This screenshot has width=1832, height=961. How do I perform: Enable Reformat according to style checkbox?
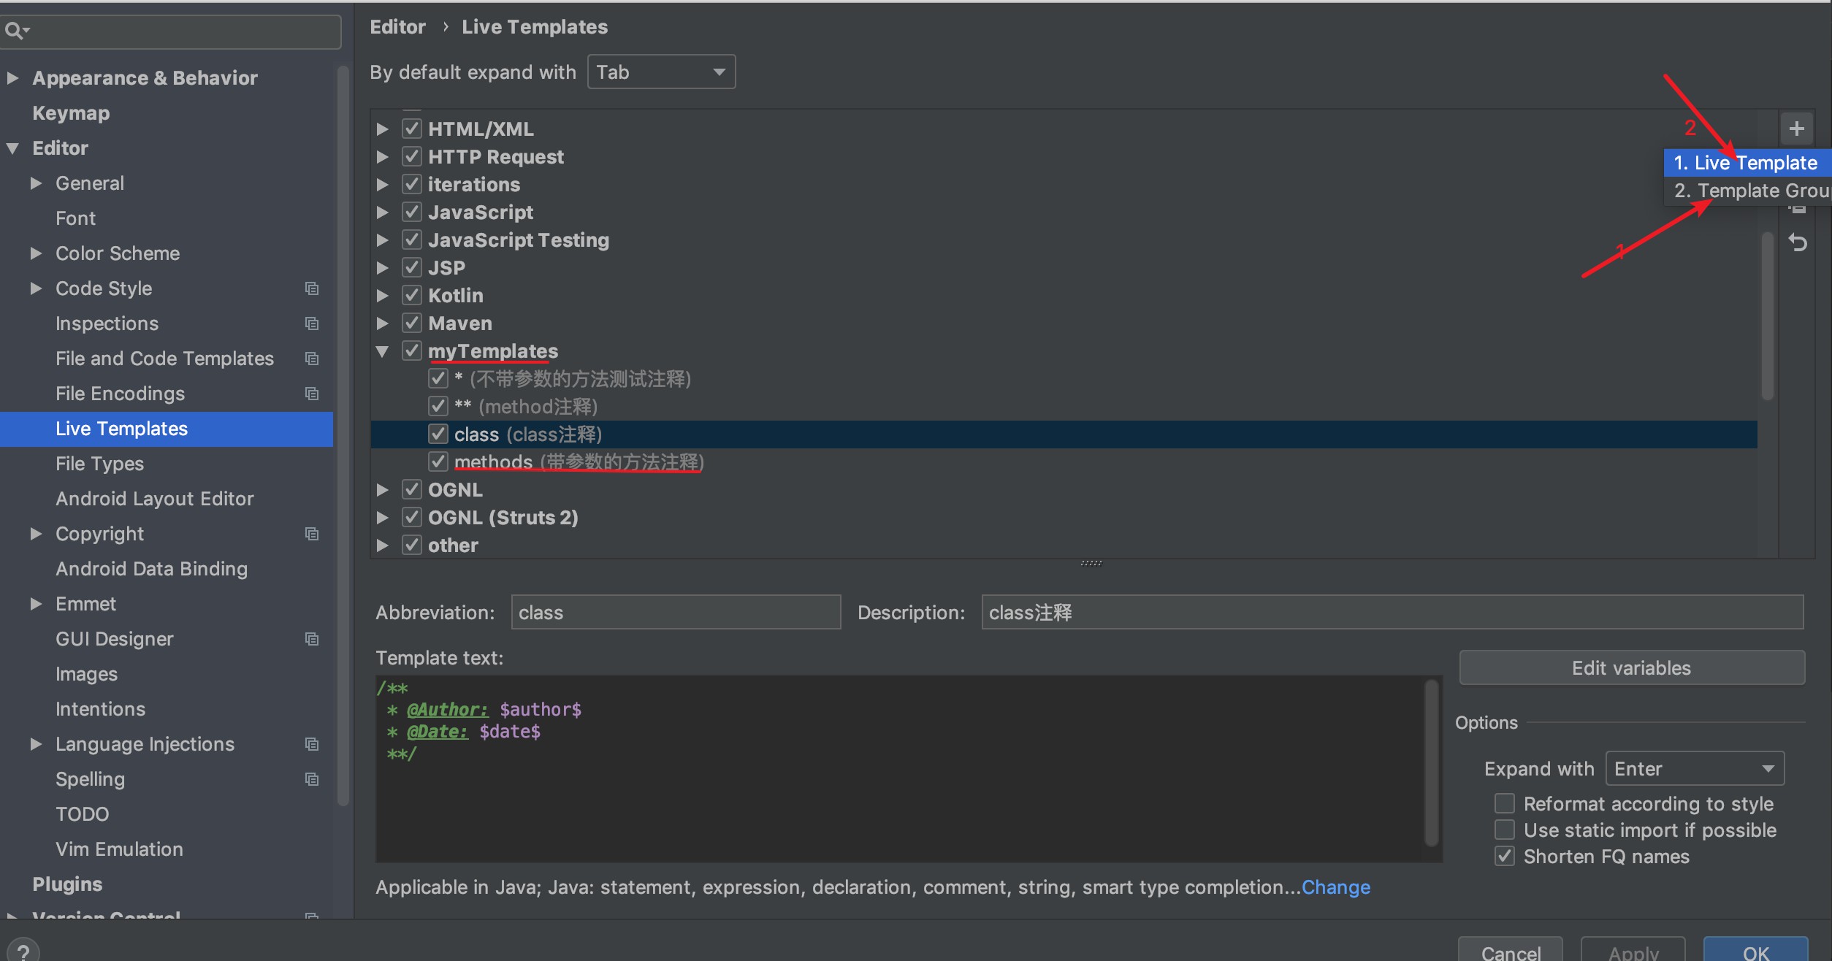click(1504, 803)
